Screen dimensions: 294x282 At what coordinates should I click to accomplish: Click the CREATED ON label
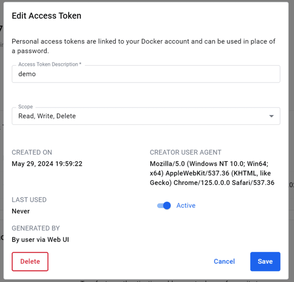click(33, 152)
